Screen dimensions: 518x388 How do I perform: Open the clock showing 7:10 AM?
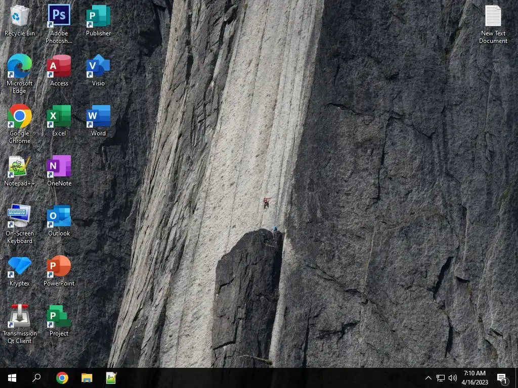click(474, 378)
